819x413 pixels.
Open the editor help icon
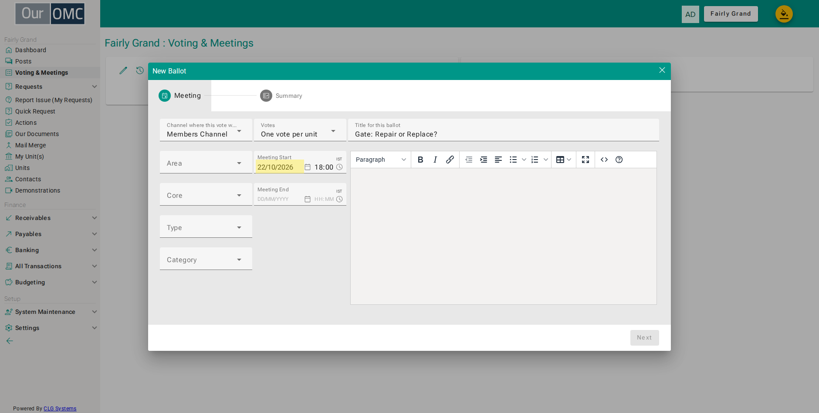[x=619, y=160]
